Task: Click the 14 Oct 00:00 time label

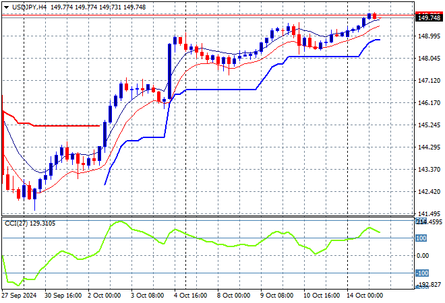Action: pyautogui.click(x=364, y=296)
